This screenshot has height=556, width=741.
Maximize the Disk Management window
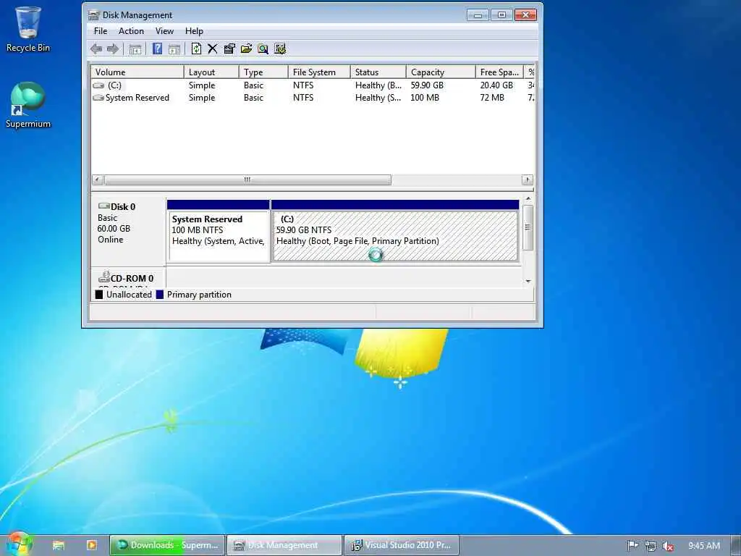point(501,15)
